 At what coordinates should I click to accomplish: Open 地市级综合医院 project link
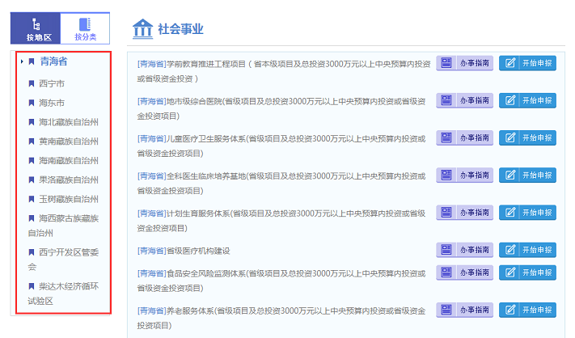point(281,108)
